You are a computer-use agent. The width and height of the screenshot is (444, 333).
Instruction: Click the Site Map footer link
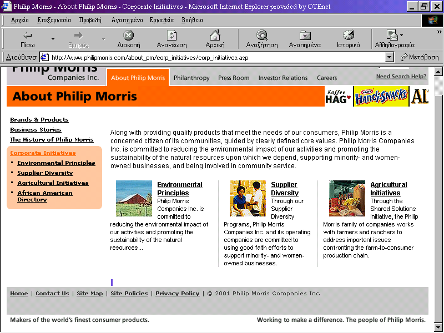click(x=90, y=294)
